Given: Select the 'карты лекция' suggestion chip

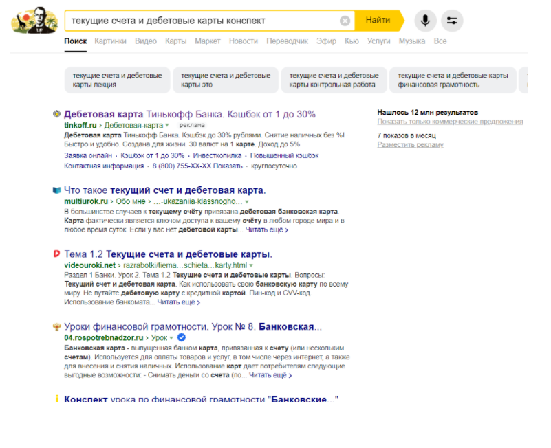Looking at the screenshot, I should [x=118, y=80].
